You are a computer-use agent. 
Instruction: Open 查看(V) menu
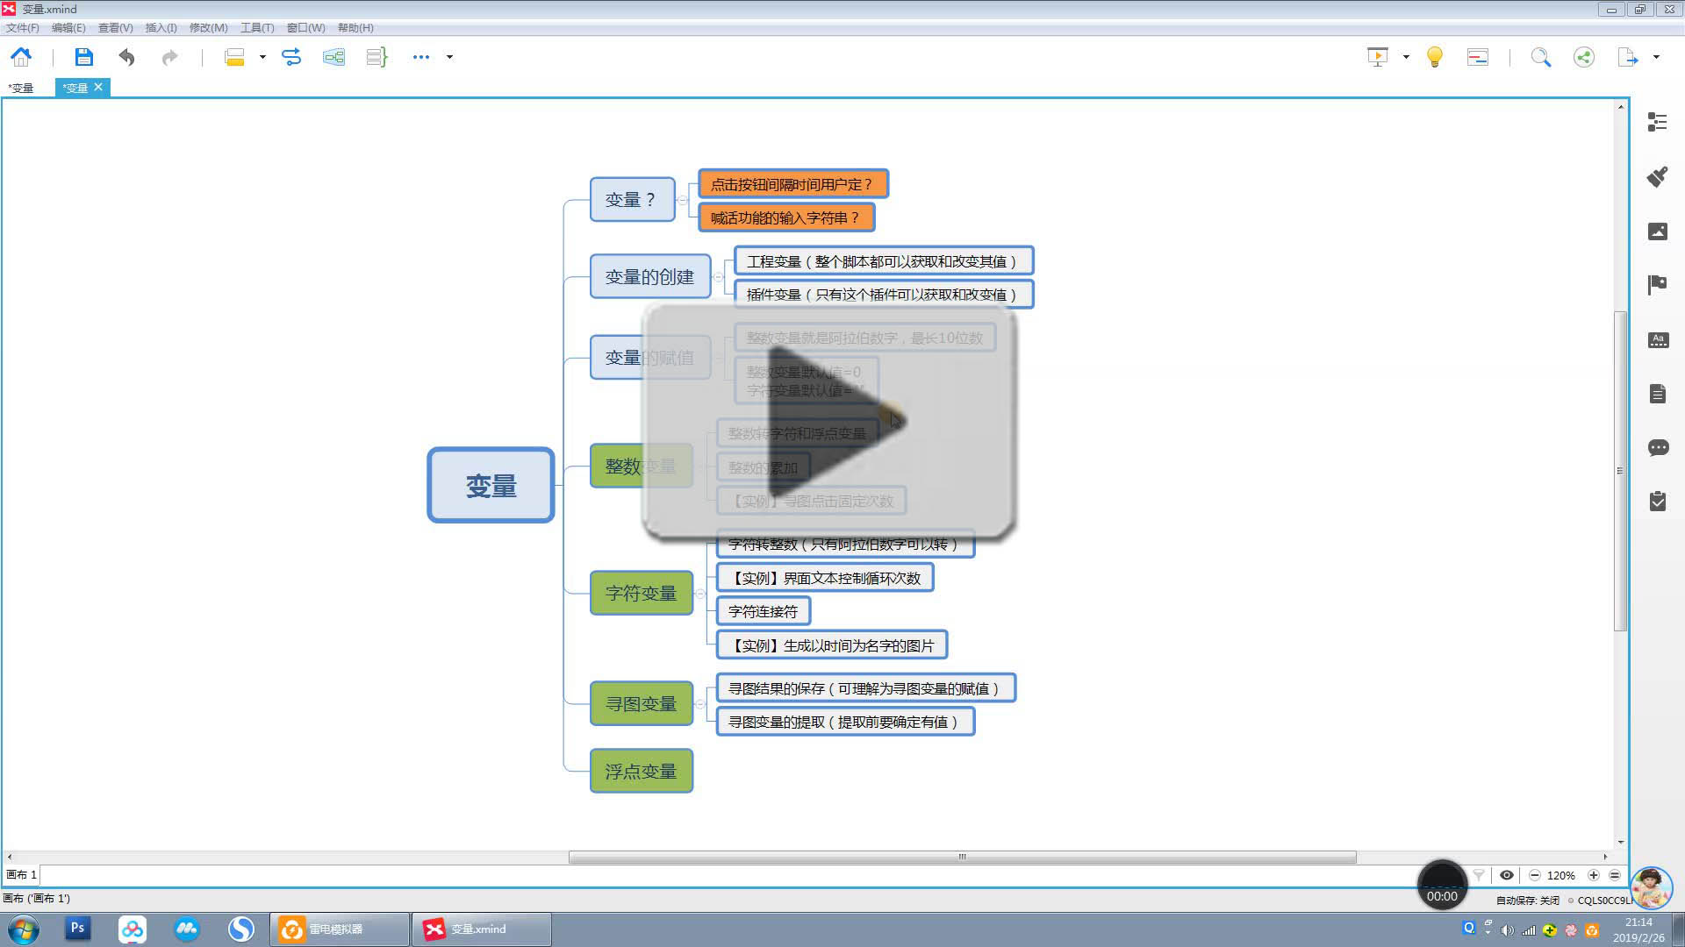click(115, 28)
